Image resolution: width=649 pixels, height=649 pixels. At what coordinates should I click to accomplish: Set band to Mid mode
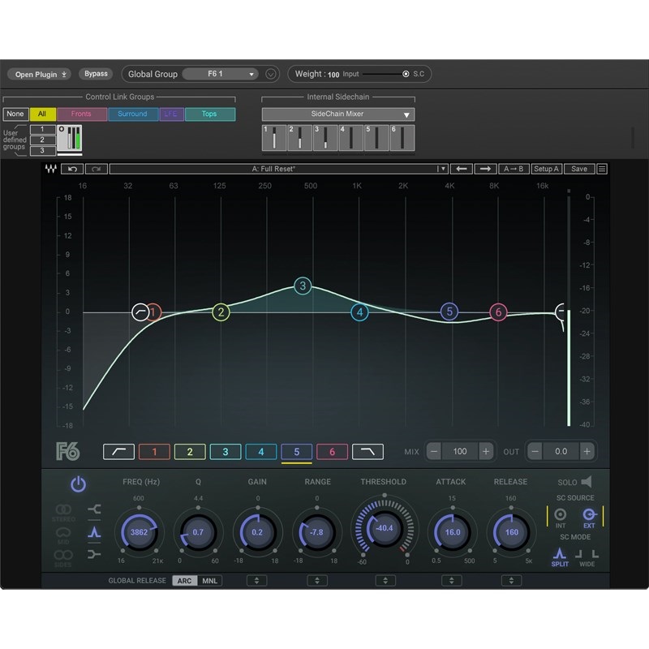[63, 535]
